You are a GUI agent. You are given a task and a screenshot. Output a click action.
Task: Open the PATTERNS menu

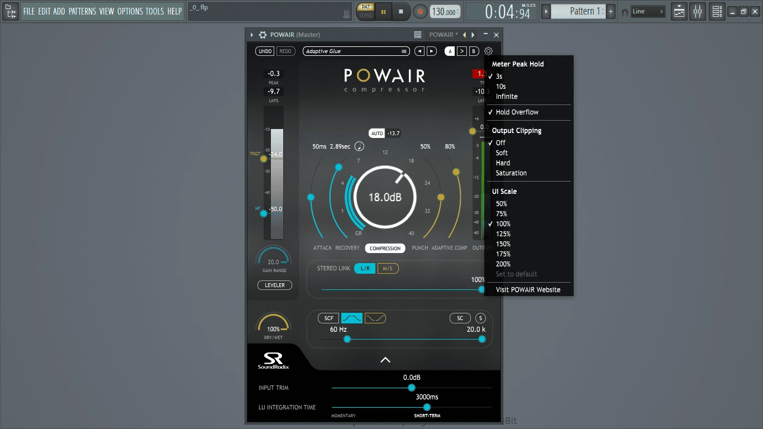point(83,11)
